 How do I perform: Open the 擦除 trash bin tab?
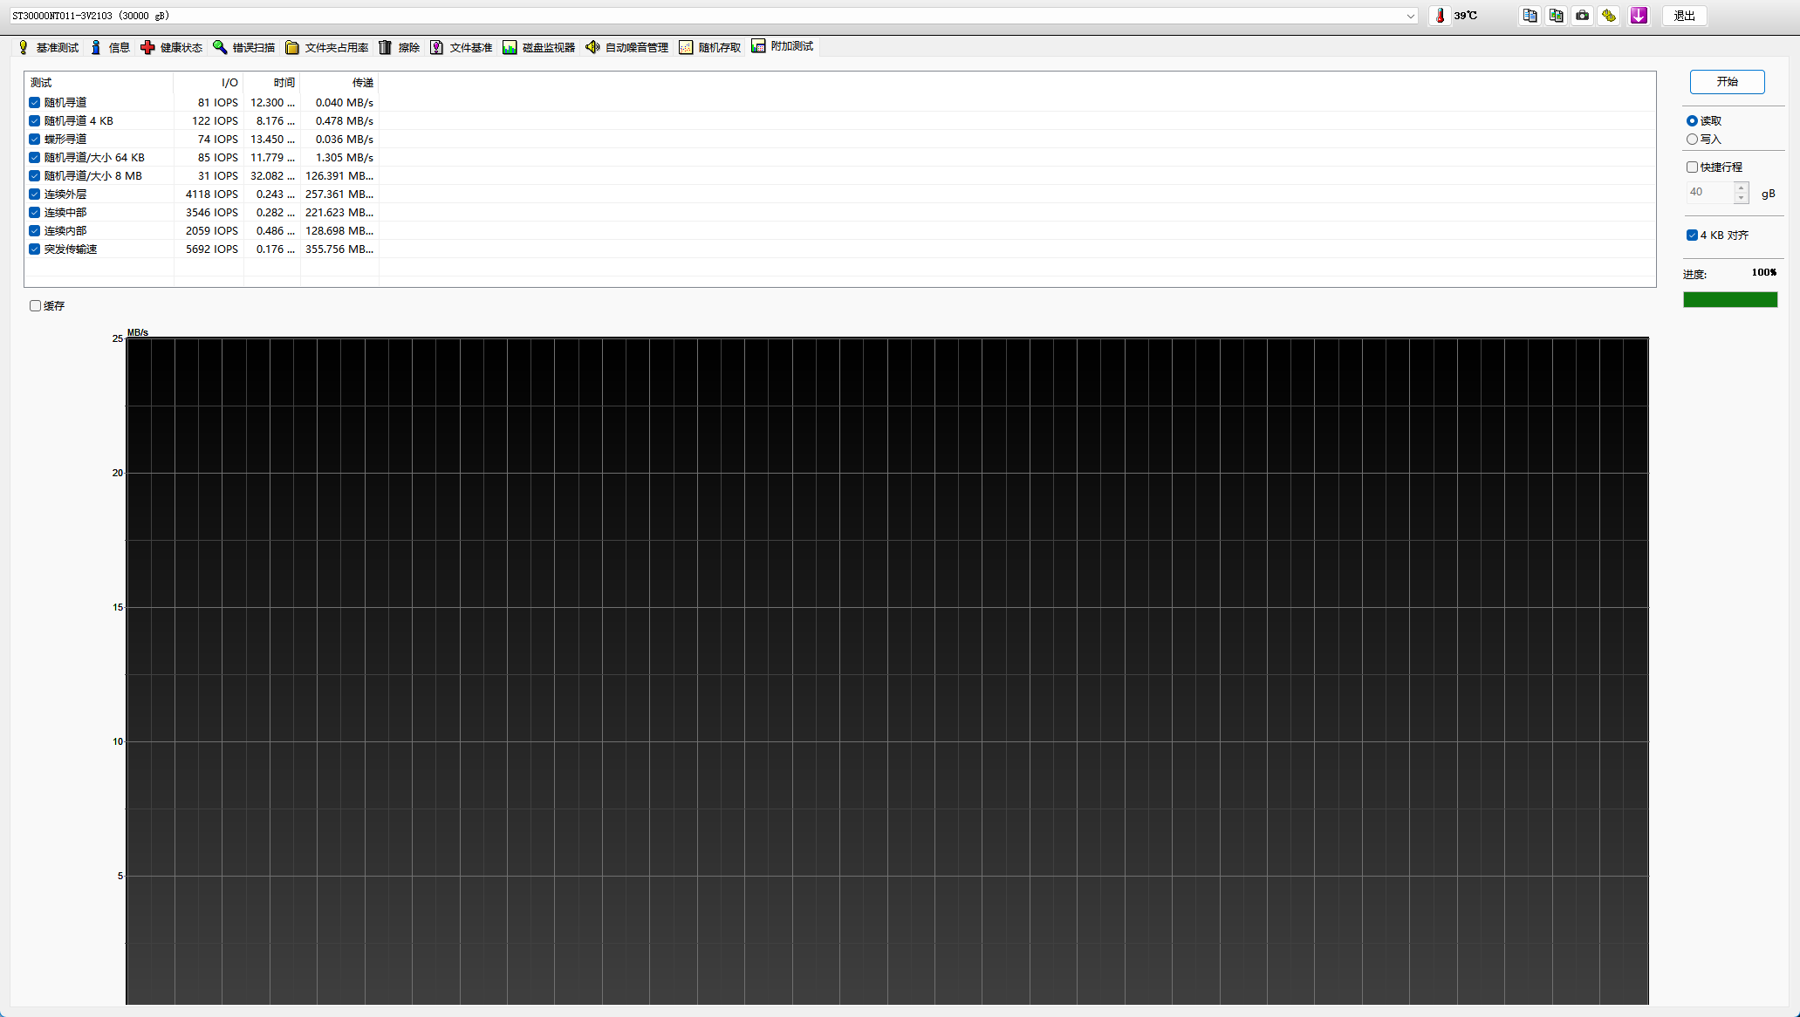pos(400,47)
